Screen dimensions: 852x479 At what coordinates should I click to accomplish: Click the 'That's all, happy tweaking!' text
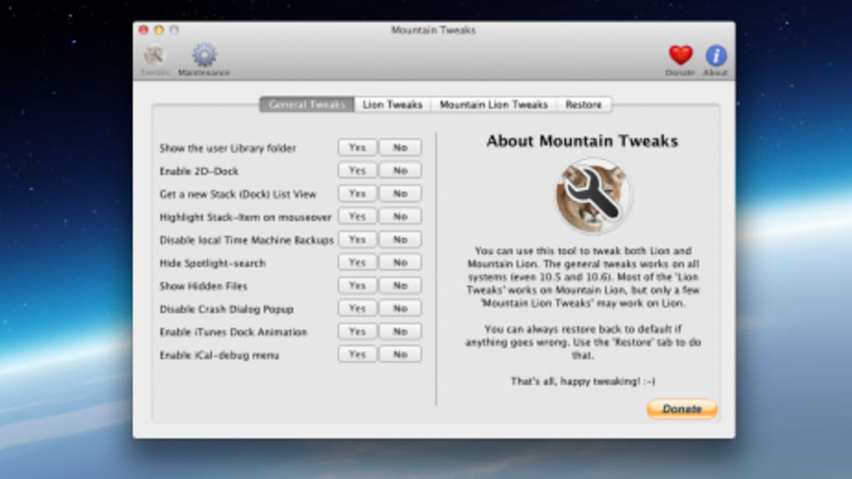coord(582,381)
